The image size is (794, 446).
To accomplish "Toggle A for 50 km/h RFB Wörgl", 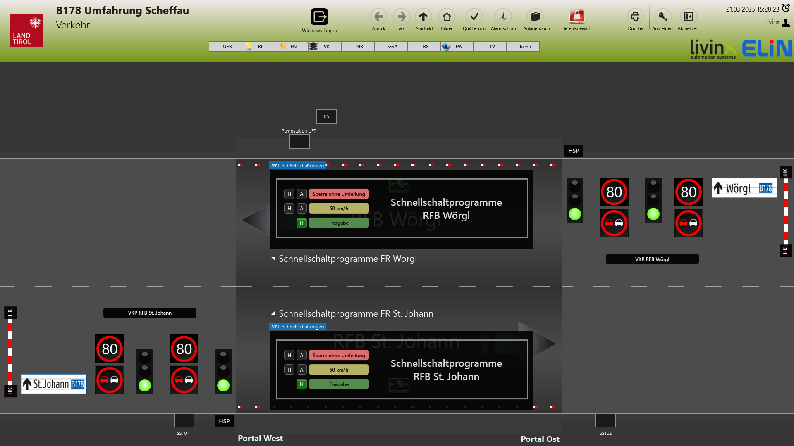I will (301, 209).
